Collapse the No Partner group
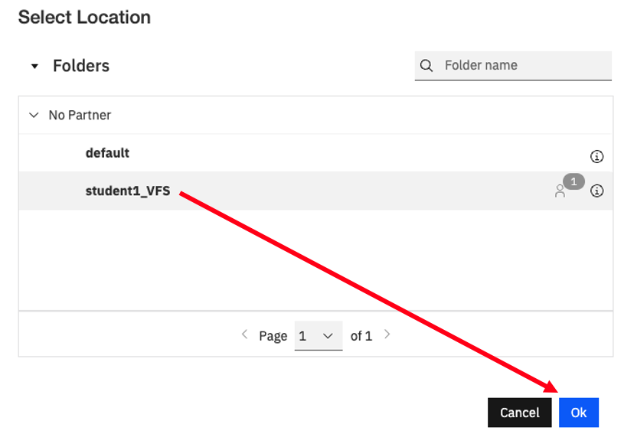 click(x=34, y=115)
